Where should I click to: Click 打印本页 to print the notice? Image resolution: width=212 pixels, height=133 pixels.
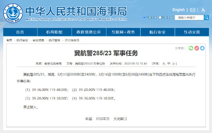pyautogui.click(x=103, y=119)
